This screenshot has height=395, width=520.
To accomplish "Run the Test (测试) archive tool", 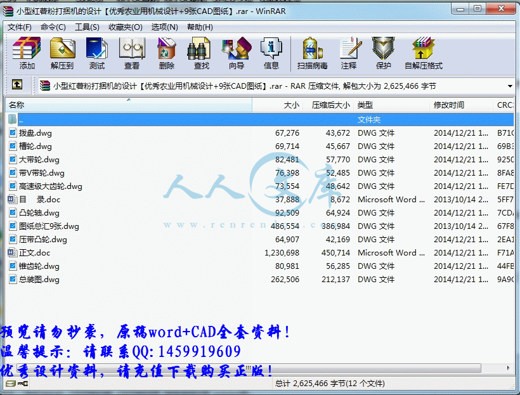I will click(97, 48).
